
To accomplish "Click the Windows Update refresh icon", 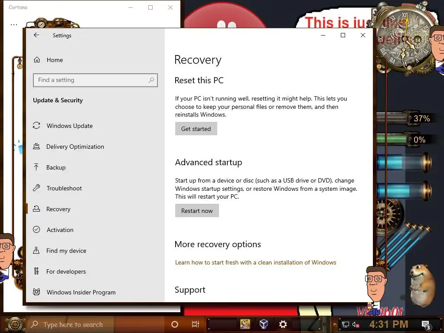I will [x=36, y=125].
